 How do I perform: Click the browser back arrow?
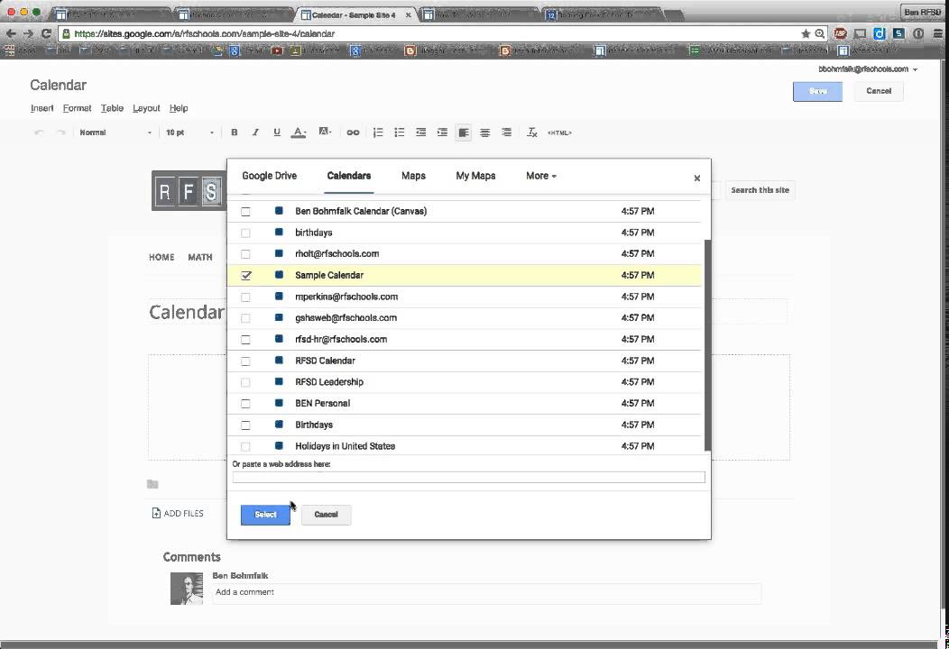click(x=11, y=34)
